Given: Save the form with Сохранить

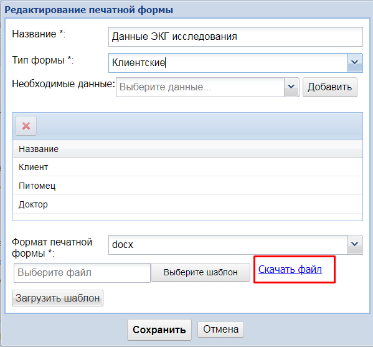Looking at the screenshot, I should [159, 330].
